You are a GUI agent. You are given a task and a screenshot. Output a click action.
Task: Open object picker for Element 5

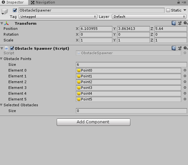coord(185,99)
